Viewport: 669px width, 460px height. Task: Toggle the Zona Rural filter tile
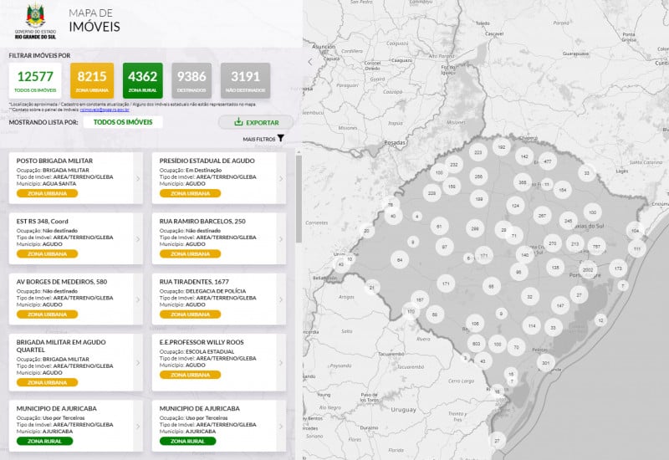(142, 81)
